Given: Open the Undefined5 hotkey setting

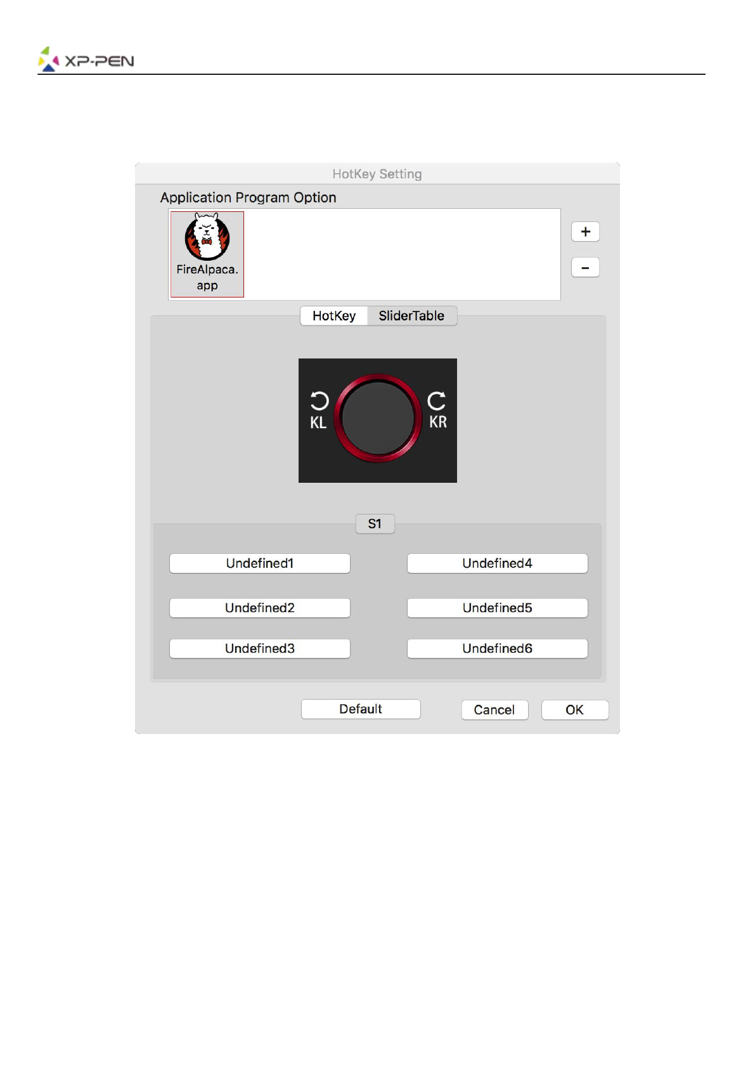Looking at the screenshot, I should (497, 608).
